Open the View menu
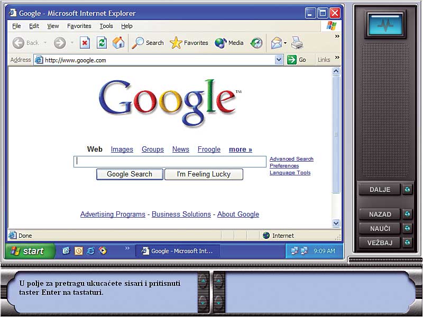 pos(53,26)
